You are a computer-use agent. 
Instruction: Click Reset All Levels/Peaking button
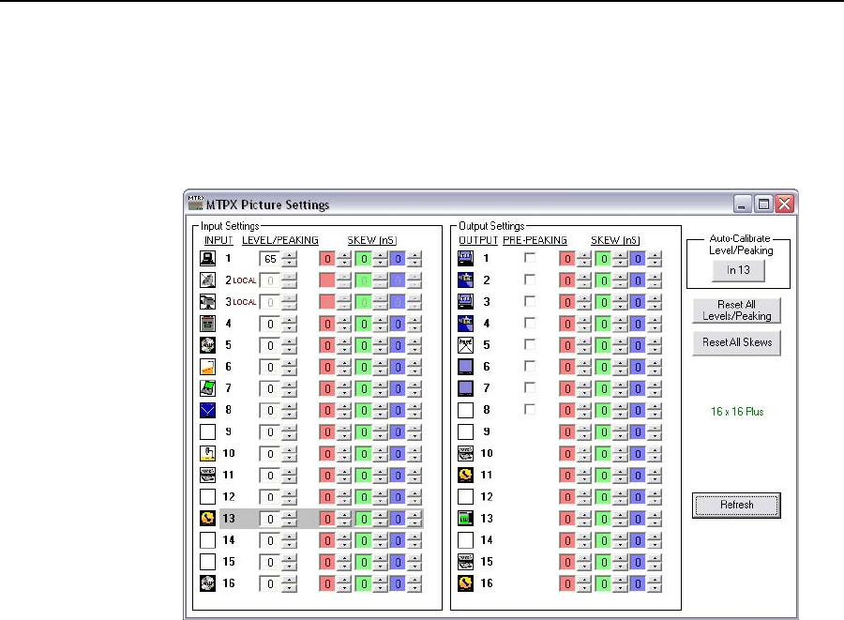pos(736,310)
